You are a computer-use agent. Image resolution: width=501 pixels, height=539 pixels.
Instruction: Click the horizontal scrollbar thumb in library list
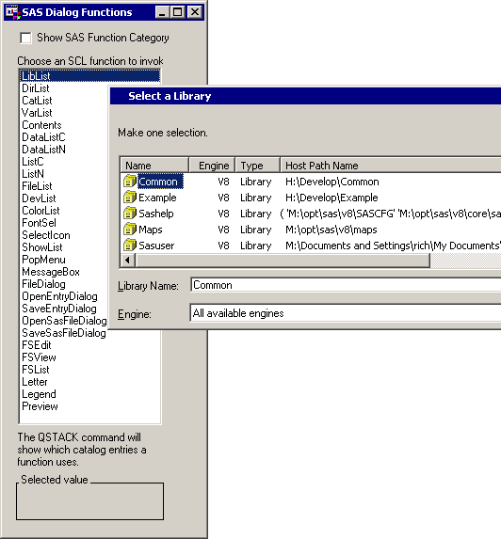[x=283, y=261]
